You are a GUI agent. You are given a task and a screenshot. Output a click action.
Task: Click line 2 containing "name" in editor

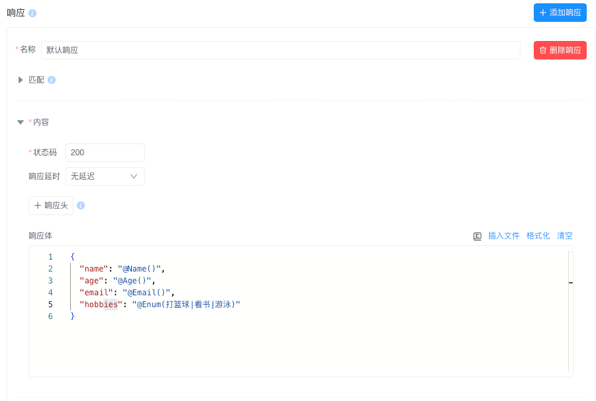click(122, 269)
